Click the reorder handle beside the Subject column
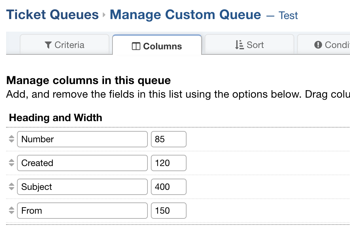The height and width of the screenshot is (230, 350). (x=12, y=187)
